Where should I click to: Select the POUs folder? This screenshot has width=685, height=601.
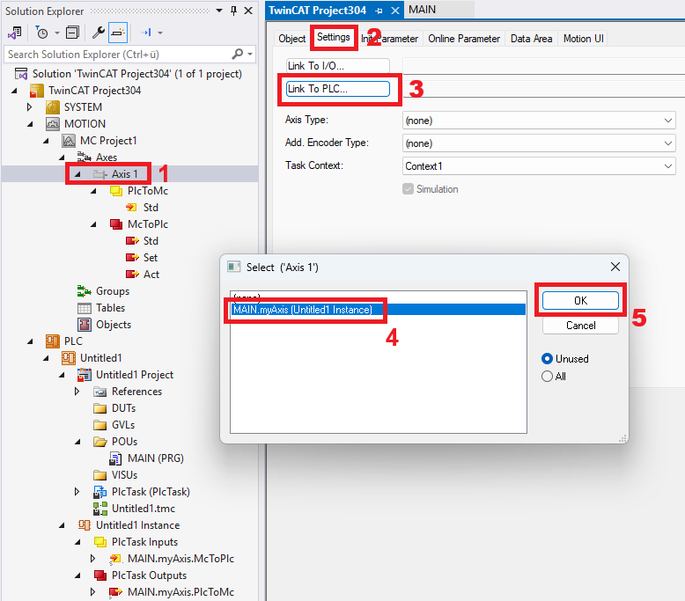(124, 442)
